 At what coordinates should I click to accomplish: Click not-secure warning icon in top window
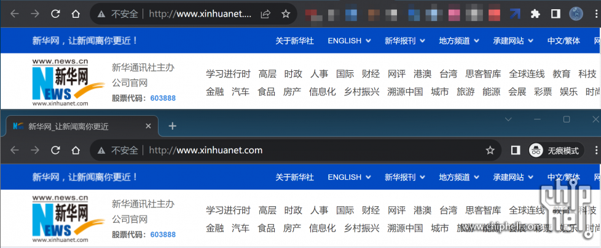(x=101, y=14)
